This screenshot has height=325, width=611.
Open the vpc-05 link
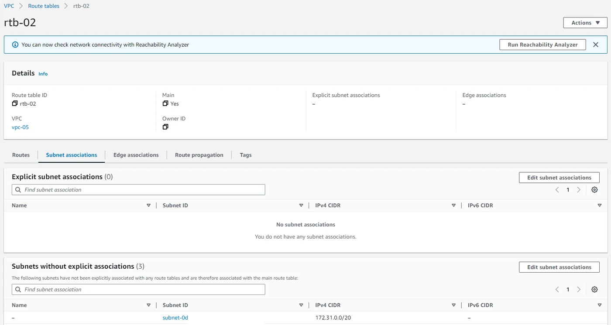(20, 127)
